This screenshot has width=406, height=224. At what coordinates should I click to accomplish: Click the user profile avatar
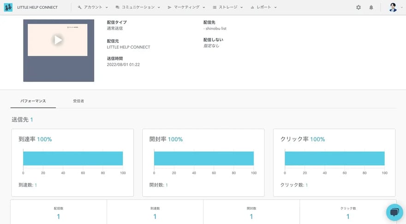(x=393, y=7)
